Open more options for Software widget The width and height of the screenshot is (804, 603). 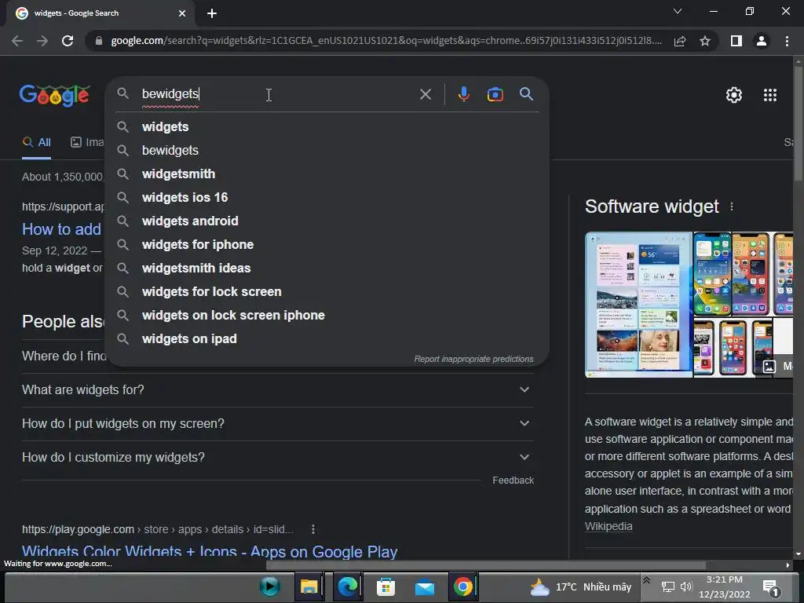point(732,206)
